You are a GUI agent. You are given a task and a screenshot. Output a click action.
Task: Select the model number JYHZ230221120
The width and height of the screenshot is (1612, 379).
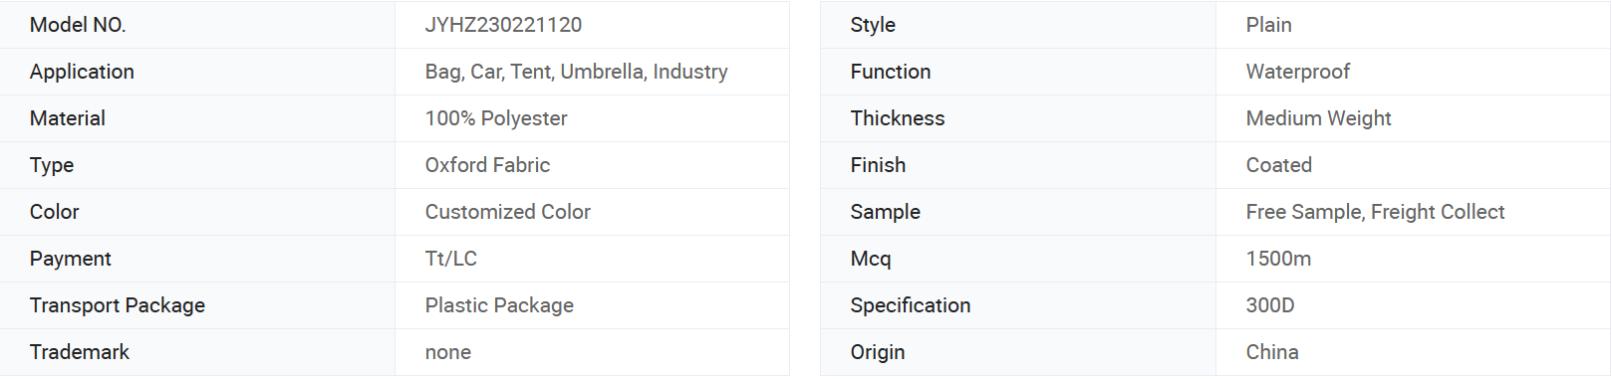point(503,25)
